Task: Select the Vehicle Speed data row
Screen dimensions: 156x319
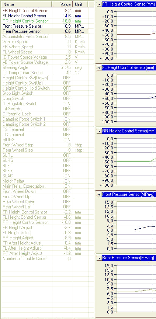Action: point(47,42)
